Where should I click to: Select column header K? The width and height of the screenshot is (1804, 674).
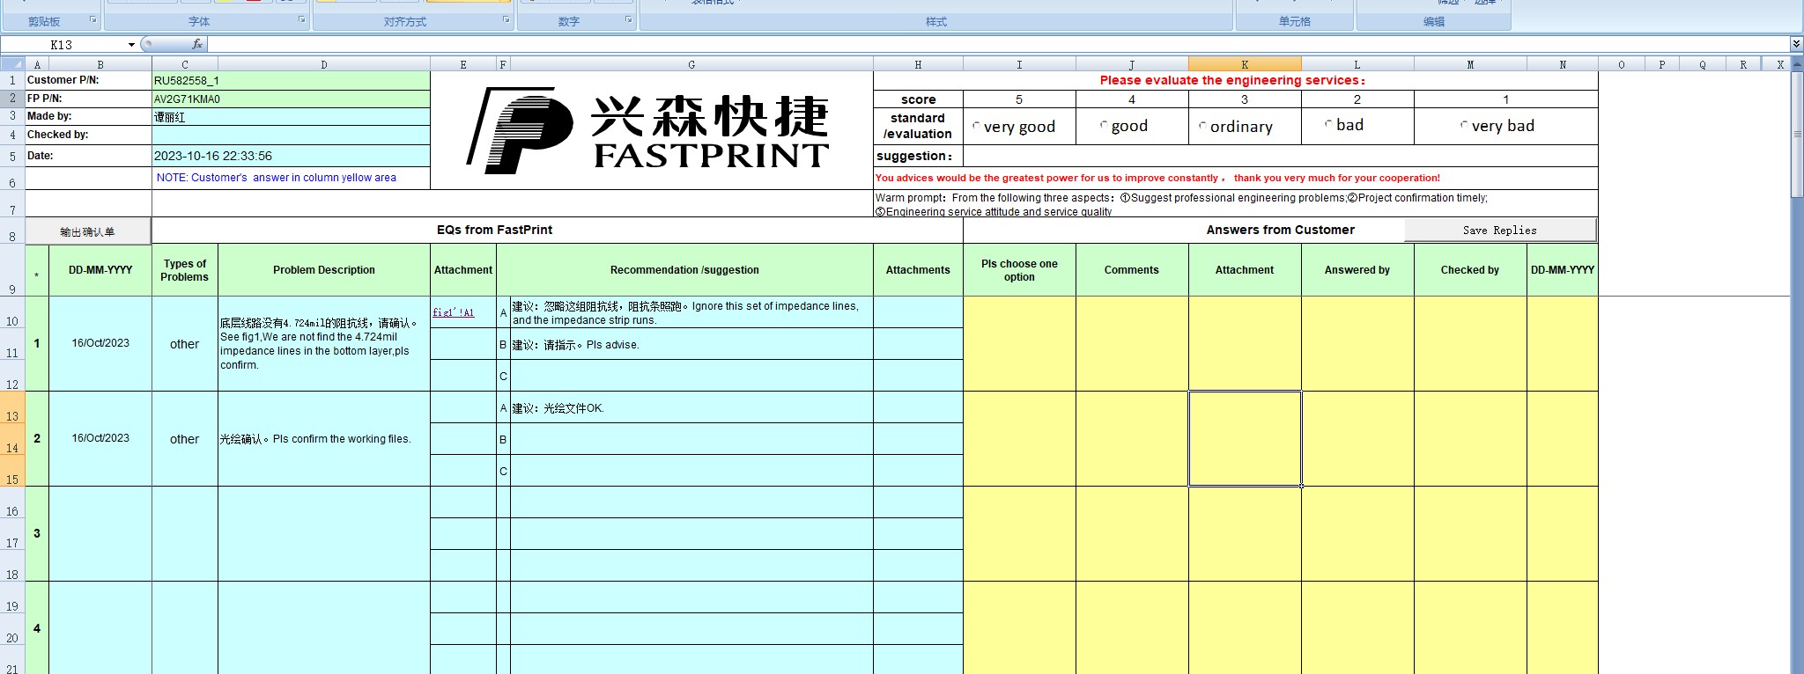click(1245, 64)
